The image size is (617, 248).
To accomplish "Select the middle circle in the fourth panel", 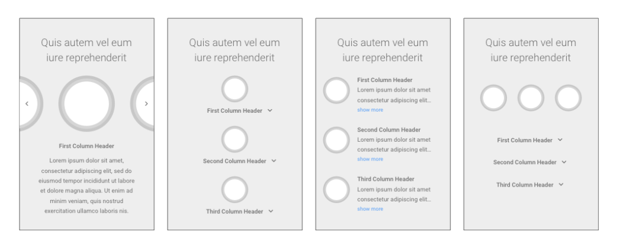I will pyautogui.click(x=531, y=97).
